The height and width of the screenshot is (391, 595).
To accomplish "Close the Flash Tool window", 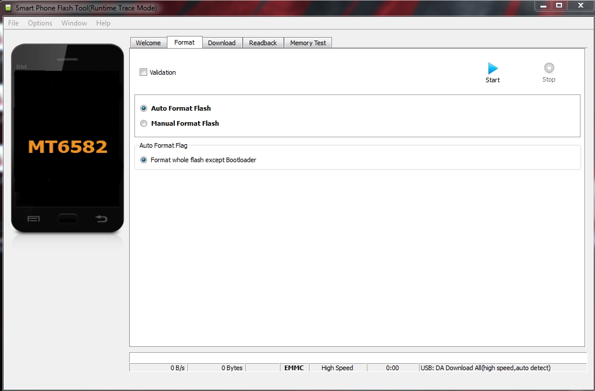I will [x=581, y=6].
